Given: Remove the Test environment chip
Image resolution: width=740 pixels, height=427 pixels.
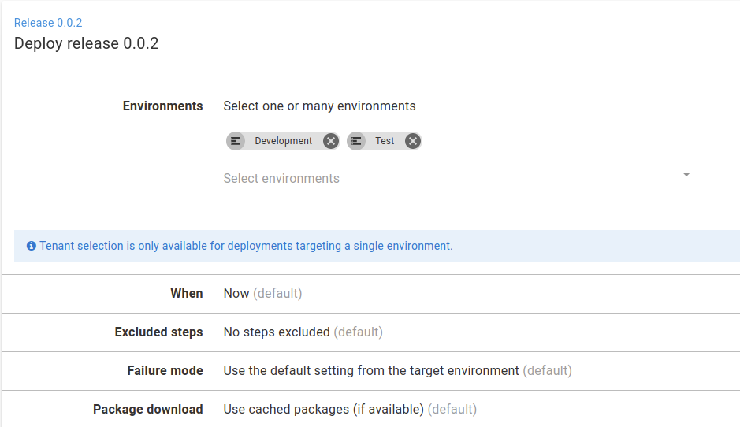Looking at the screenshot, I should 413,141.
